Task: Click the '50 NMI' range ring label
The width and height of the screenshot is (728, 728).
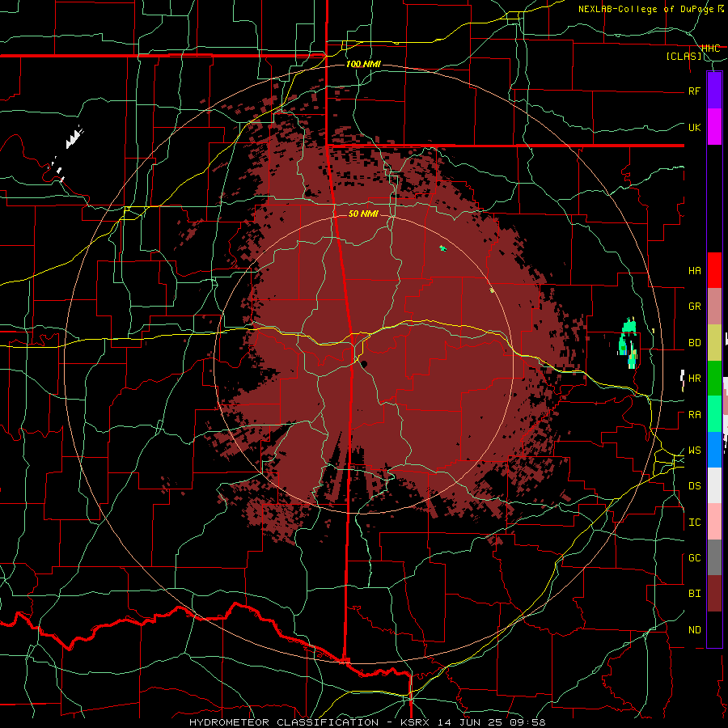Action: 363,214
